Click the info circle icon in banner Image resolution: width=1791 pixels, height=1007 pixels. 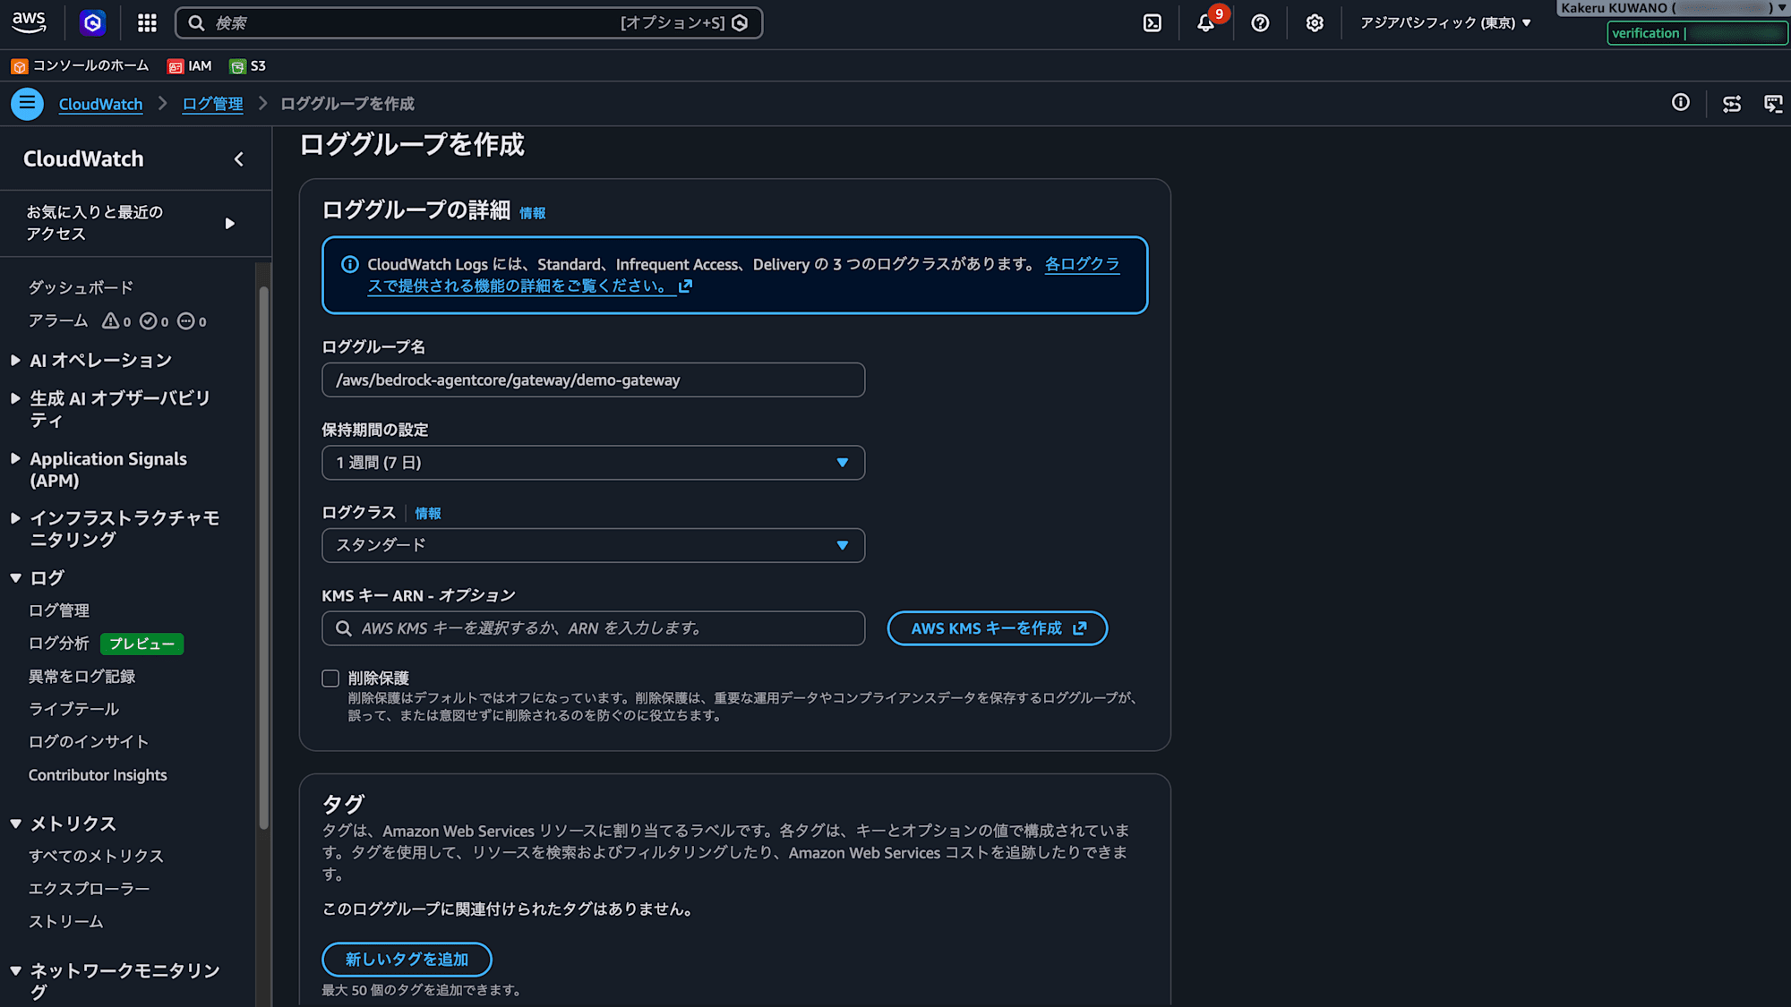[x=350, y=264]
